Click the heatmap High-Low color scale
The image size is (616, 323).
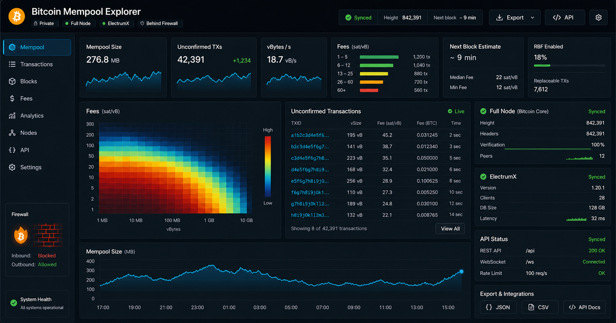pos(268,166)
